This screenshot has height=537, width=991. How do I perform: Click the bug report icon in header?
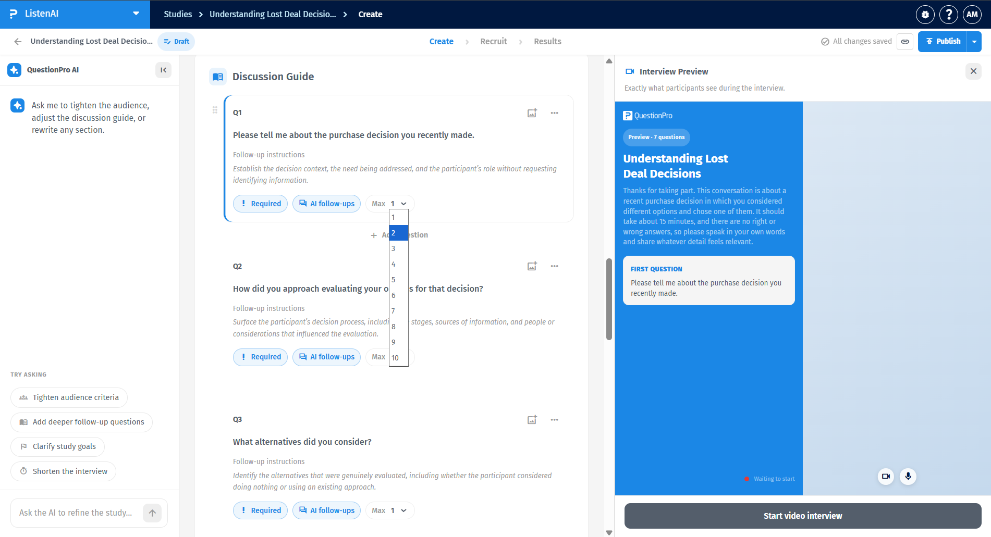925,15
